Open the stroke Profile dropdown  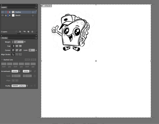click(27, 86)
